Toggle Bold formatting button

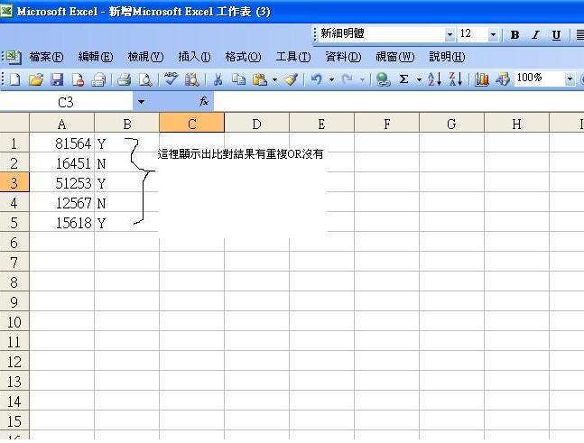(515, 34)
